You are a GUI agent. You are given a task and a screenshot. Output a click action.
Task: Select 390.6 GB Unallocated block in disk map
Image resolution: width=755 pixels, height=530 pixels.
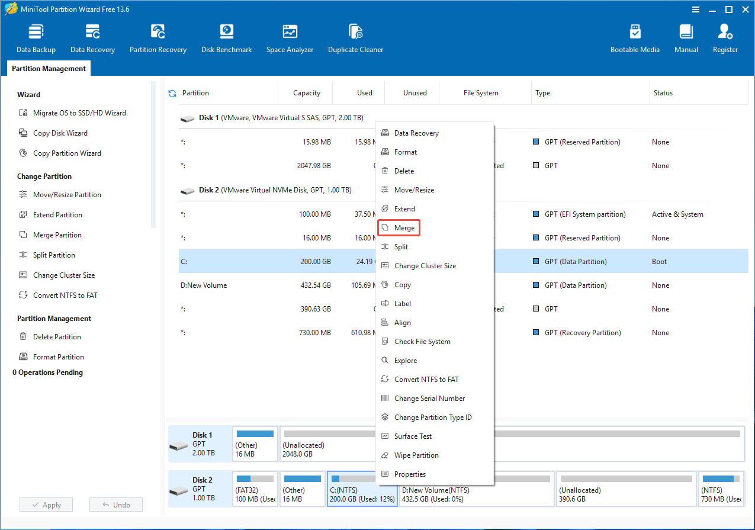point(626,489)
